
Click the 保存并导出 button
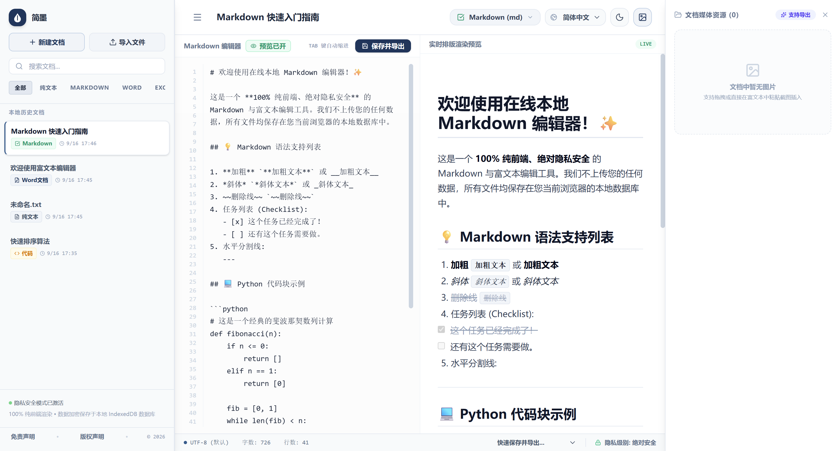pyautogui.click(x=383, y=46)
